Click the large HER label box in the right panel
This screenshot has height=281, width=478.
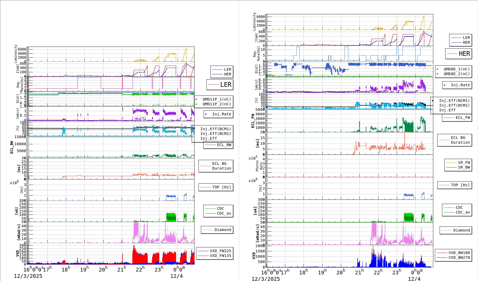pos(458,54)
